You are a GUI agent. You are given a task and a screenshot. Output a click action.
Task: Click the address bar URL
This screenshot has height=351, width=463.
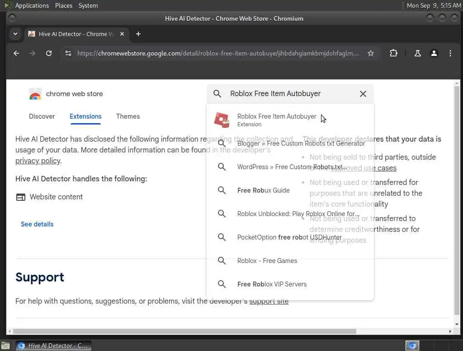[x=218, y=53]
